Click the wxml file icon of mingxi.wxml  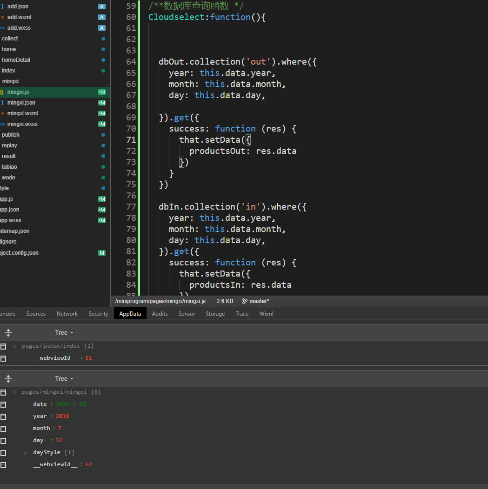pos(2,113)
